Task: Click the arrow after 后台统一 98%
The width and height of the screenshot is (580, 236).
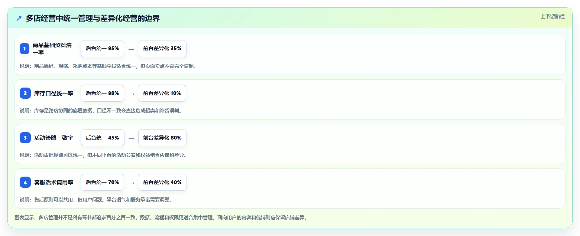Action: tap(131, 94)
